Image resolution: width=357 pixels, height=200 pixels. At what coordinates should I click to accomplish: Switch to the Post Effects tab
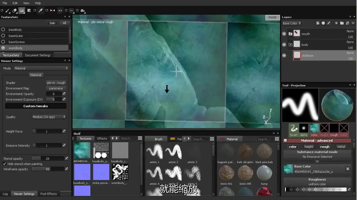pyautogui.click(x=49, y=194)
